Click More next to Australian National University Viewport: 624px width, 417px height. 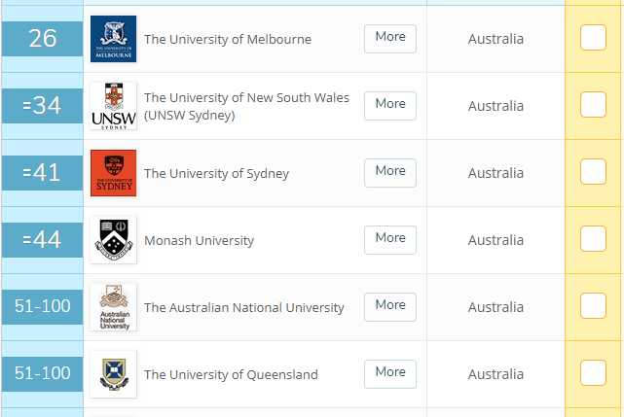[x=390, y=307]
